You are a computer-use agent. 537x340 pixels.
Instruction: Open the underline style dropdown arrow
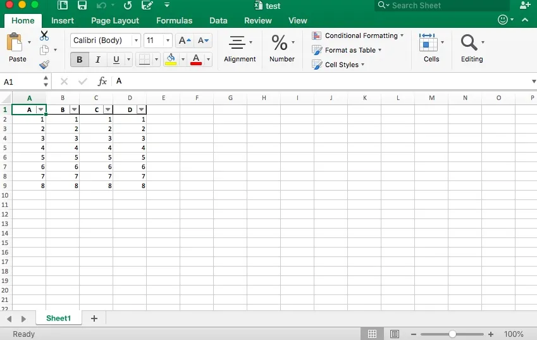point(129,60)
